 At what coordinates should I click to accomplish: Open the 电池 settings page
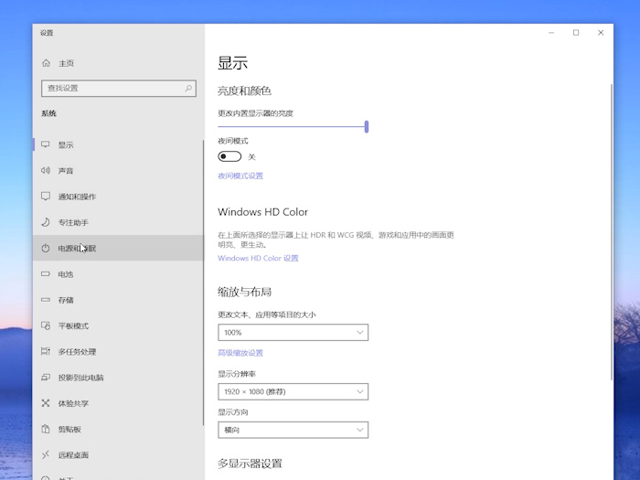click(118, 274)
